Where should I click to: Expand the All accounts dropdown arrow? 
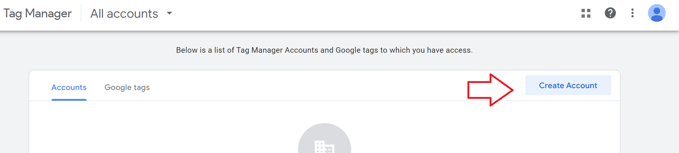169,13
